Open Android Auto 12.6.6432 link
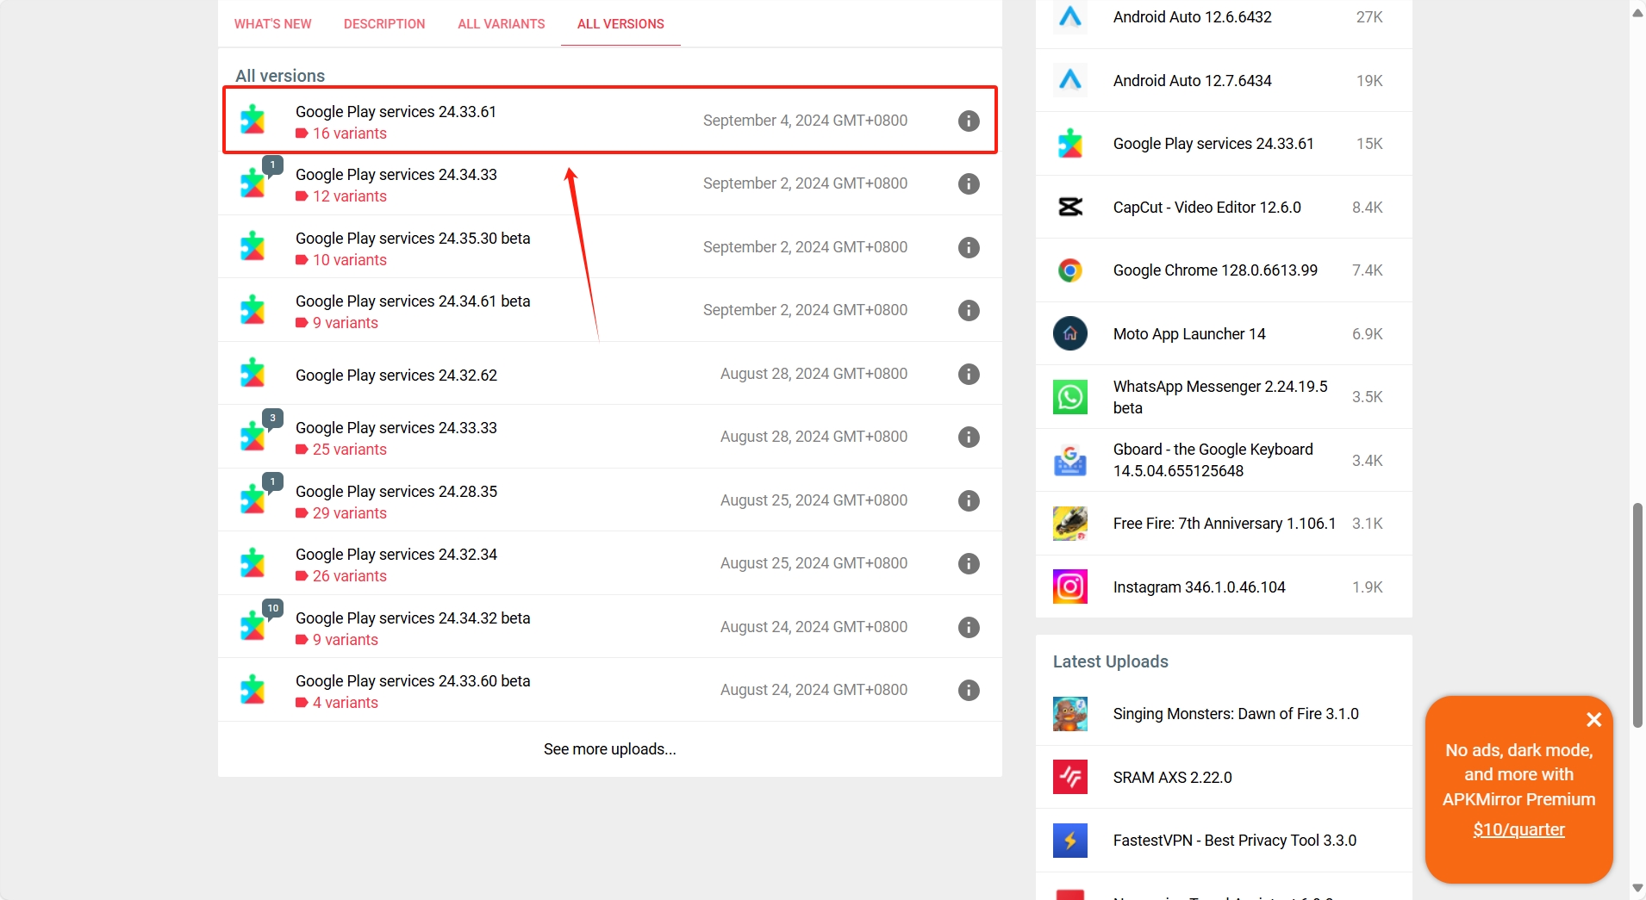 (x=1193, y=17)
